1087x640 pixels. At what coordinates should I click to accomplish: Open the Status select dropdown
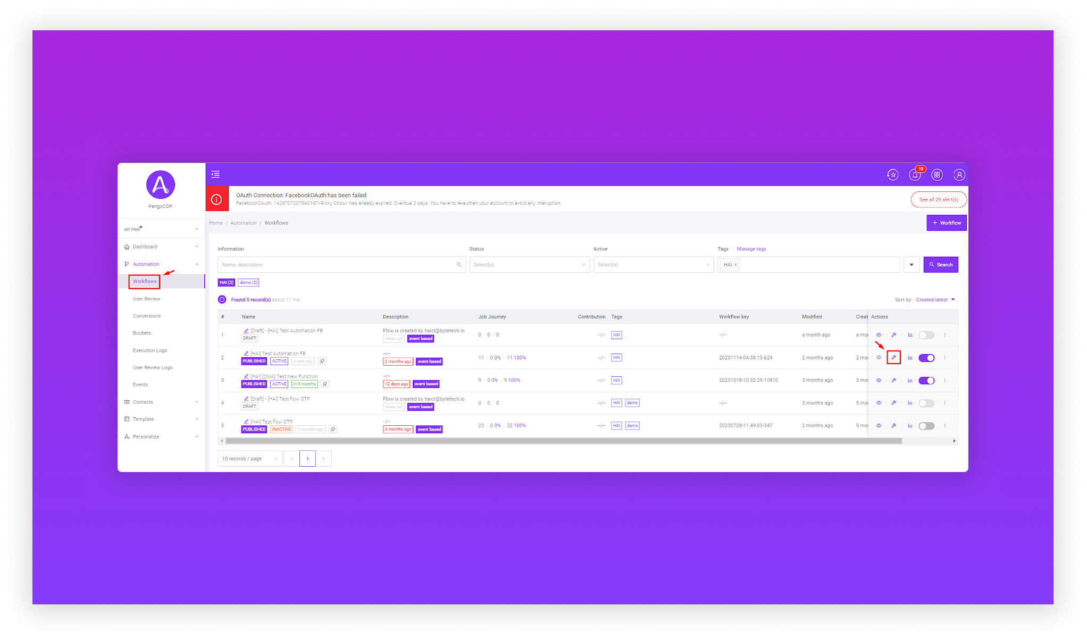click(x=529, y=265)
